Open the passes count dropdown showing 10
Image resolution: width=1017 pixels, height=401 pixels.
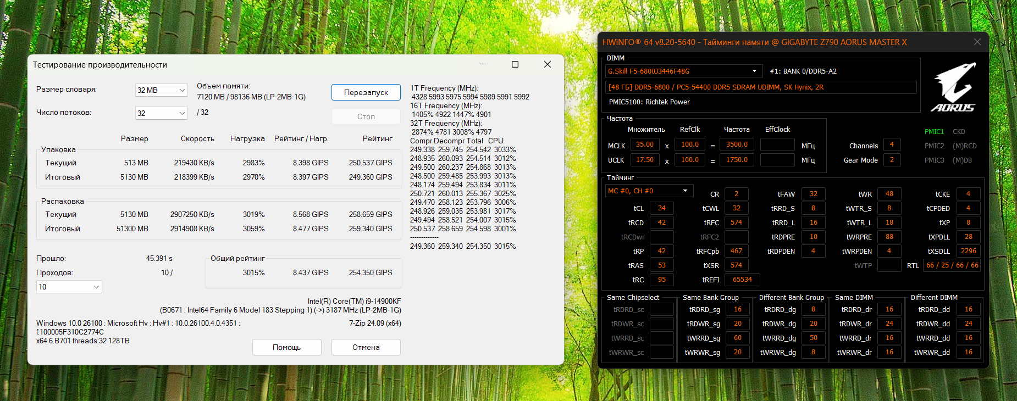pos(69,287)
